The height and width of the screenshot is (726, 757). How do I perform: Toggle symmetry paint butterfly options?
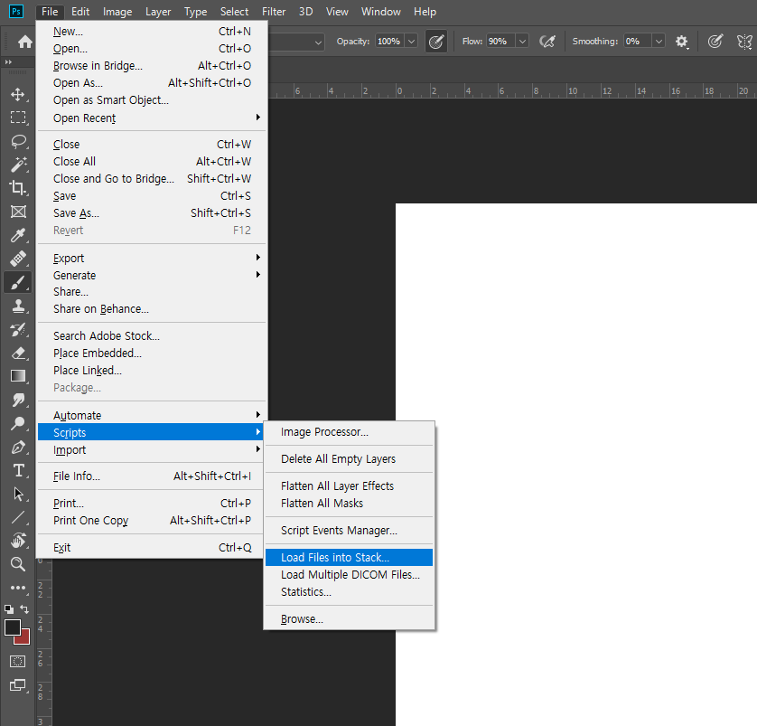(744, 42)
